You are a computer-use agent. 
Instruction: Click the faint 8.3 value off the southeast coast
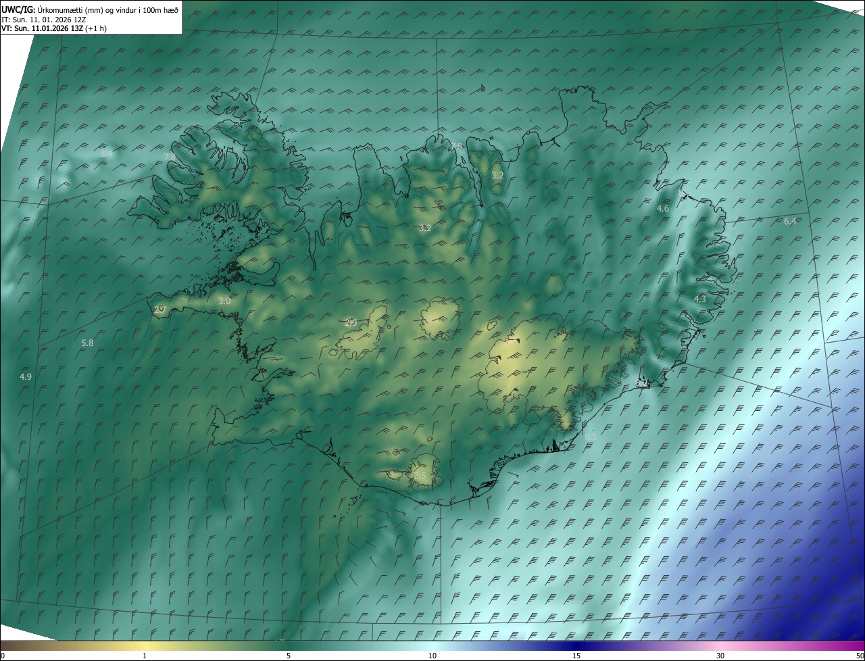[x=591, y=437]
